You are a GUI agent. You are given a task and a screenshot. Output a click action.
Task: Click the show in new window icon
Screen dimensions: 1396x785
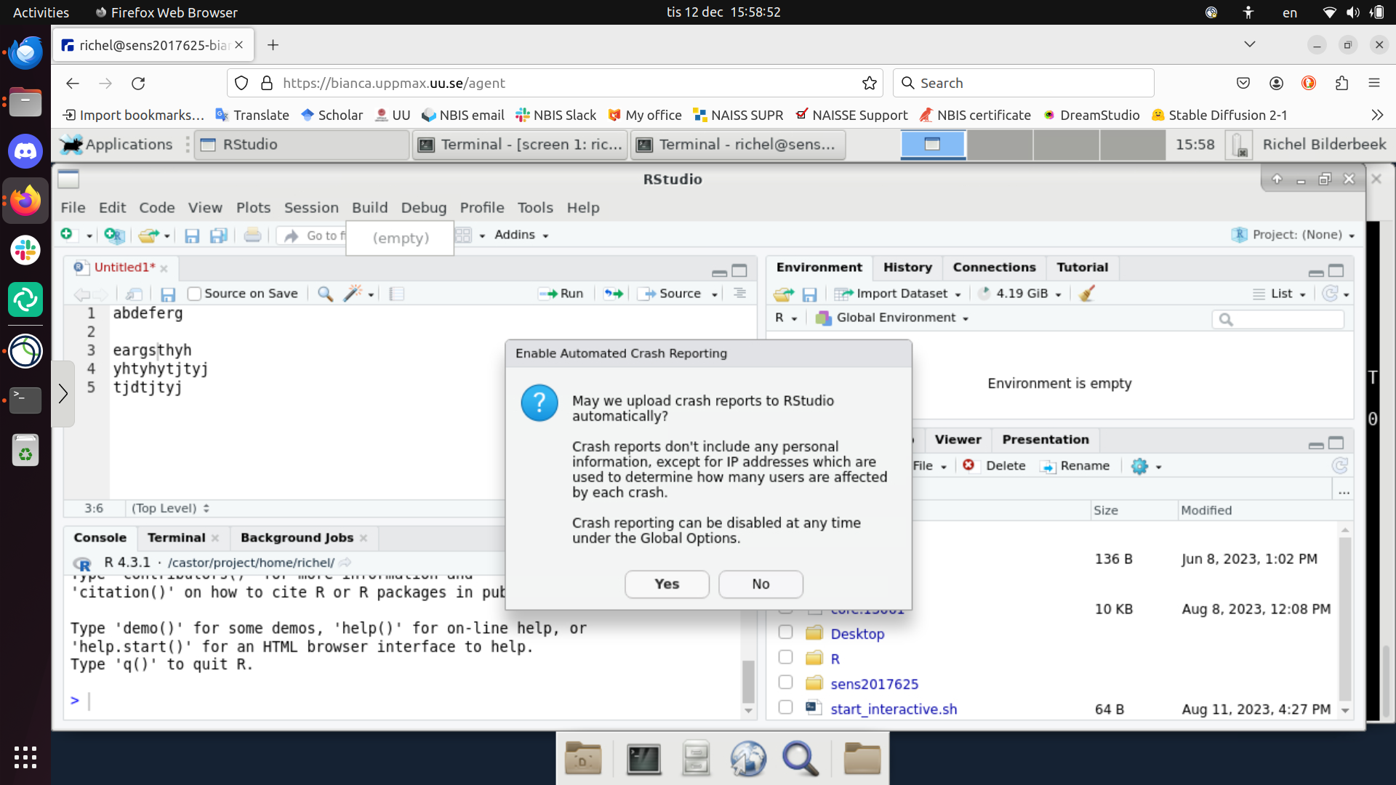[x=134, y=294]
